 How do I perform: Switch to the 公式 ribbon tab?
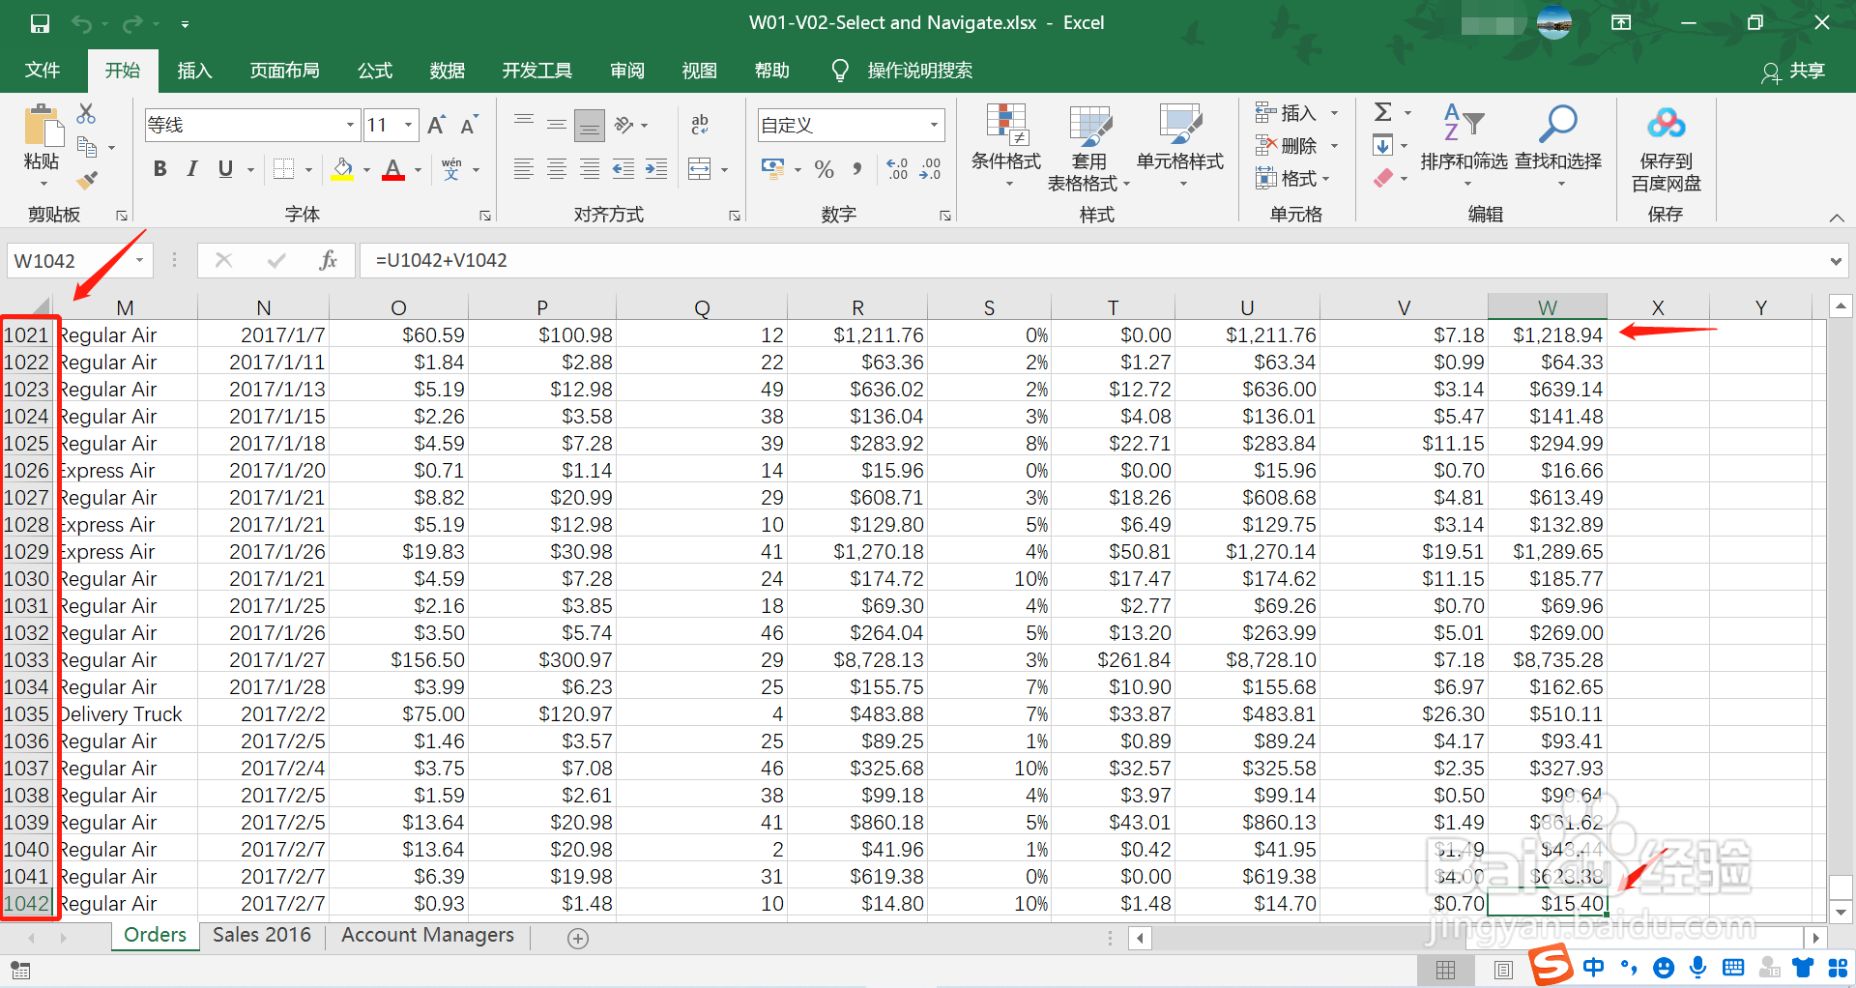(375, 71)
